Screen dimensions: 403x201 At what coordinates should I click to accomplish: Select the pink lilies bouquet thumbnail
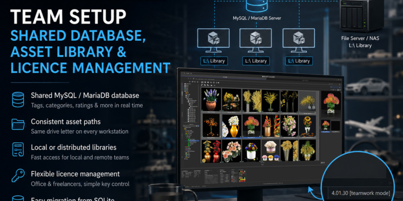click(x=289, y=126)
